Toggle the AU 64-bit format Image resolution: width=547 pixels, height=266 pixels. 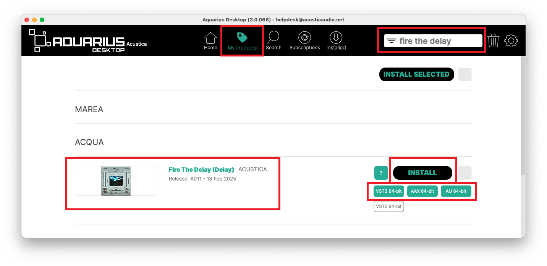[456, 191]
